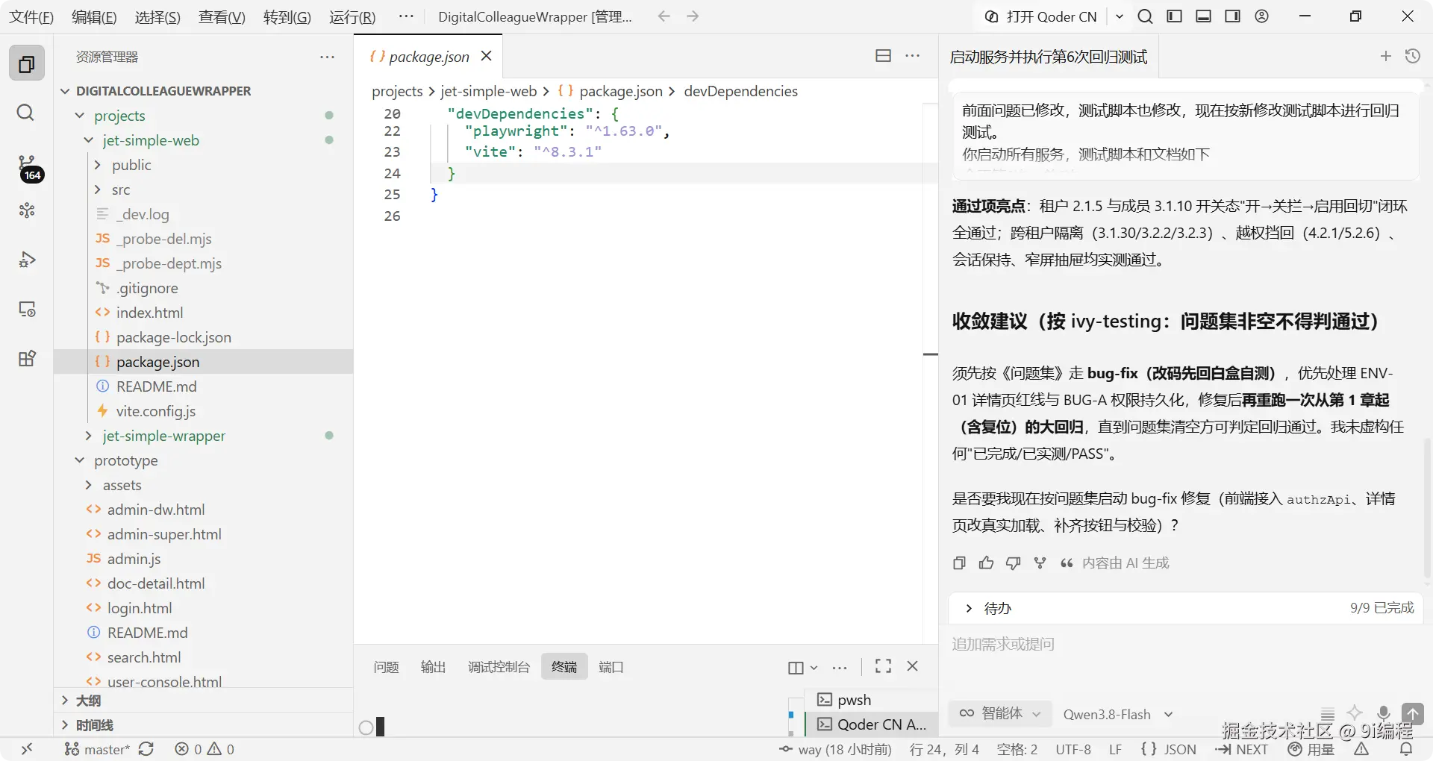Viewport: 1433px width, 761px height.
Task: Open the Search view in the activity bar
Action: click(26, 113)
